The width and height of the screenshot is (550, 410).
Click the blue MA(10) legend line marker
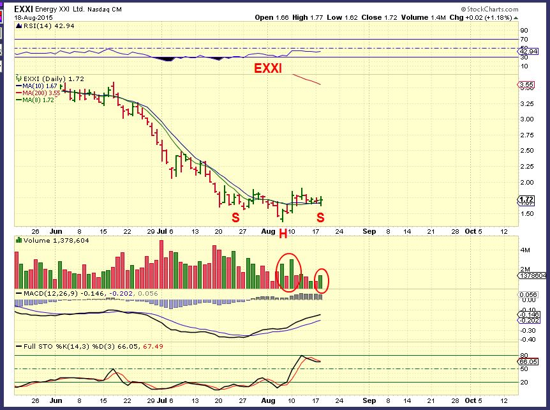(x=19, y=86)
